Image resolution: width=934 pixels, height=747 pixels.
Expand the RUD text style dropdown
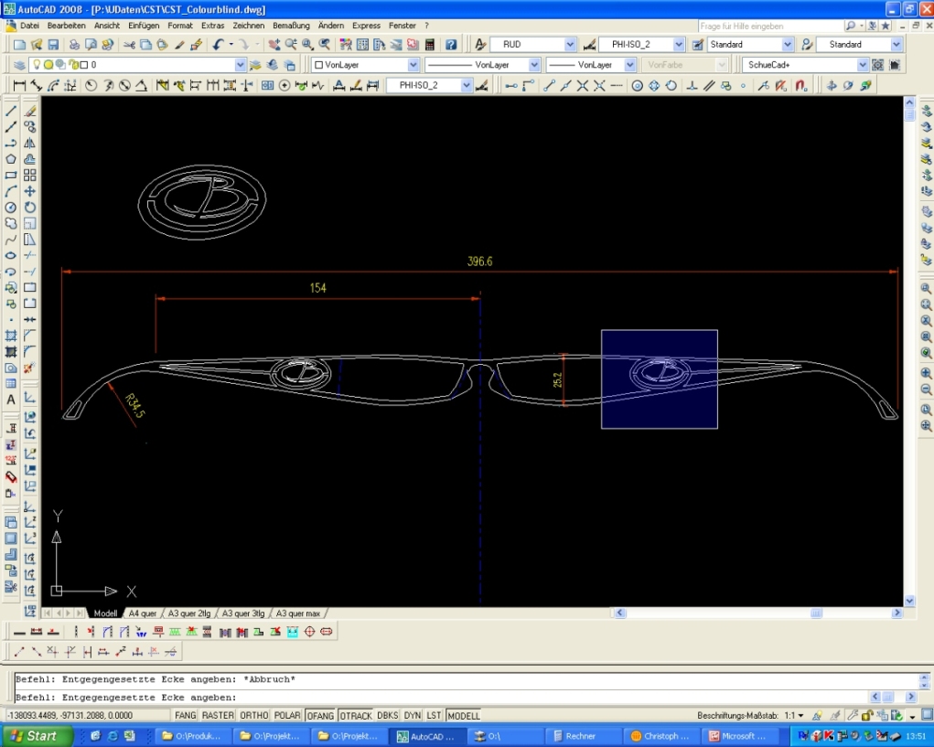pyautogui.click(x=570, y=44)
